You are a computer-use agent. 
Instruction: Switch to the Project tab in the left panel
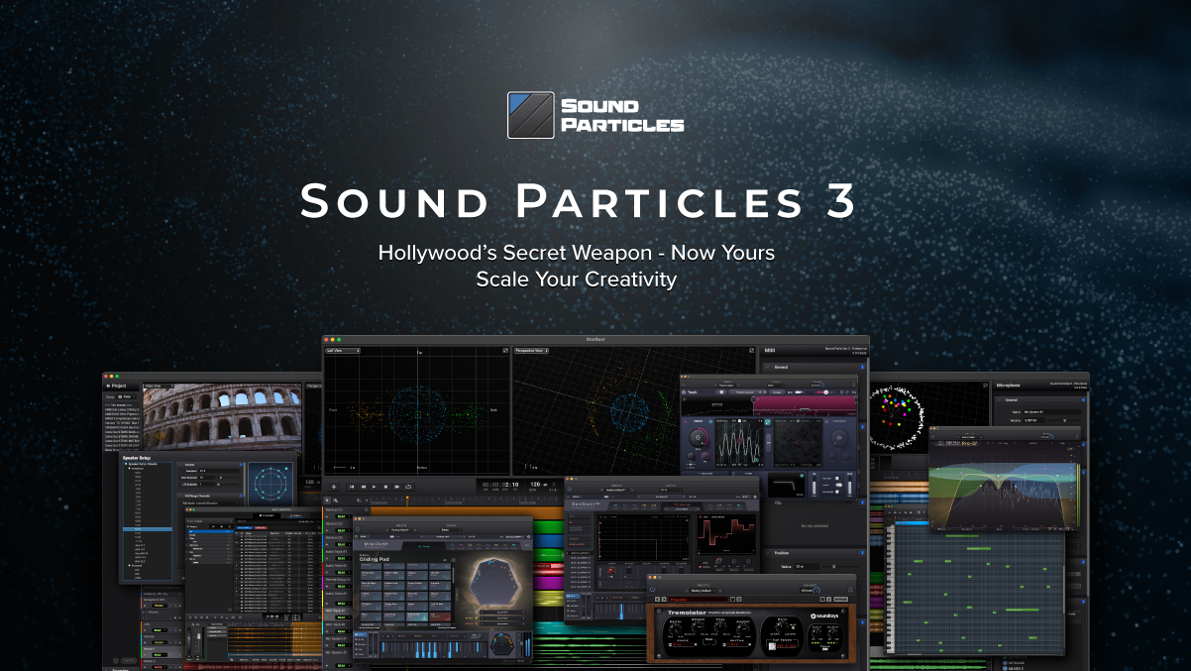coord(118,386)
